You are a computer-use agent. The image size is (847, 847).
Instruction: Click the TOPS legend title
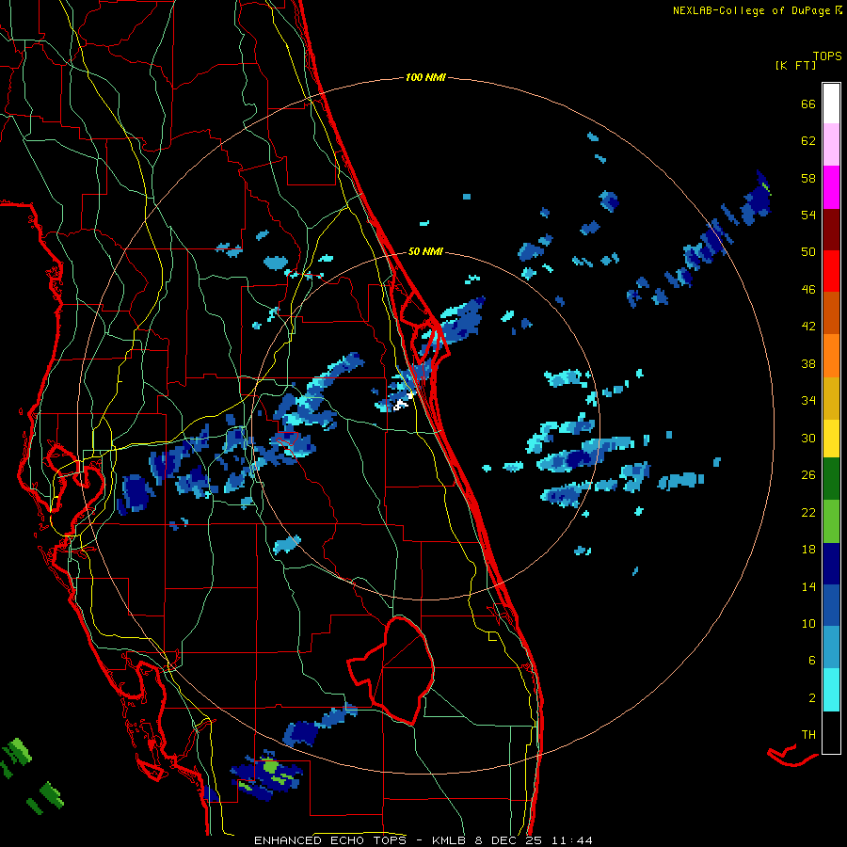(x=827, y=56)
